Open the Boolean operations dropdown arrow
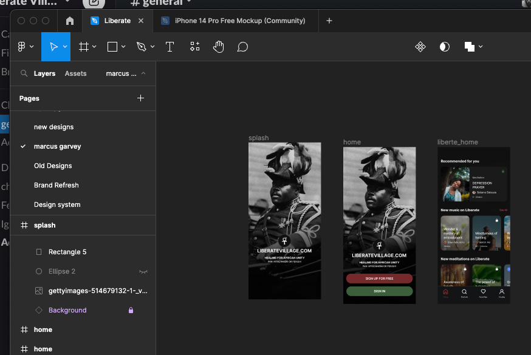531x355 pixels. (x=481, y=47)
